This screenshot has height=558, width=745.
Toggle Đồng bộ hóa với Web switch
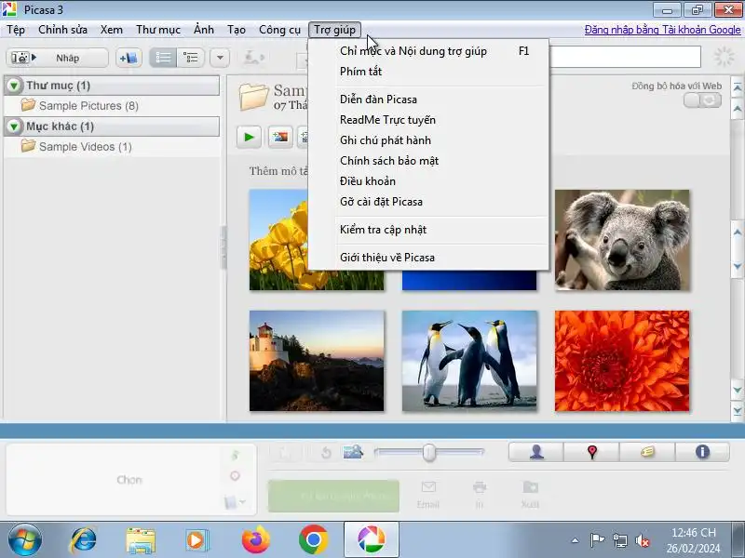(x=702, y=100)
